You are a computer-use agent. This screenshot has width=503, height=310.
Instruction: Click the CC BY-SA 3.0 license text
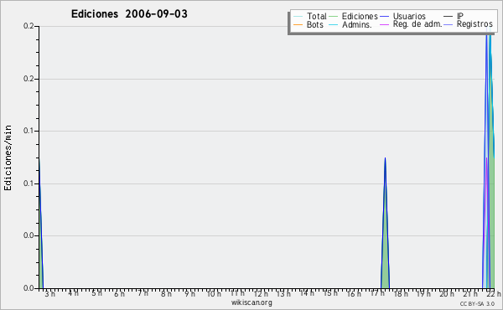click(x=477, y=303)
